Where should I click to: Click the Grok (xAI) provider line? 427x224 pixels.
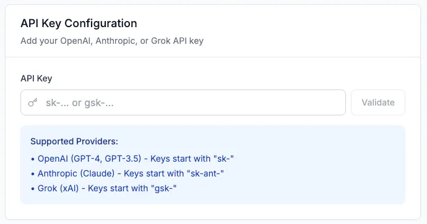[104, 188]
